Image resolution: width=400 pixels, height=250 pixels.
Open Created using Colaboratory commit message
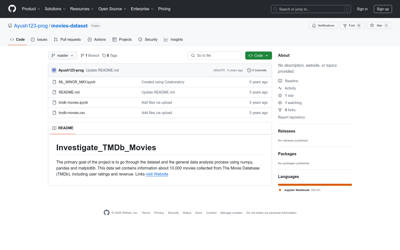(x=163, y=82)
